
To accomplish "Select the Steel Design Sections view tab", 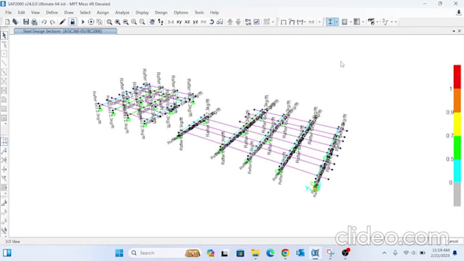I will click(66, 31).
